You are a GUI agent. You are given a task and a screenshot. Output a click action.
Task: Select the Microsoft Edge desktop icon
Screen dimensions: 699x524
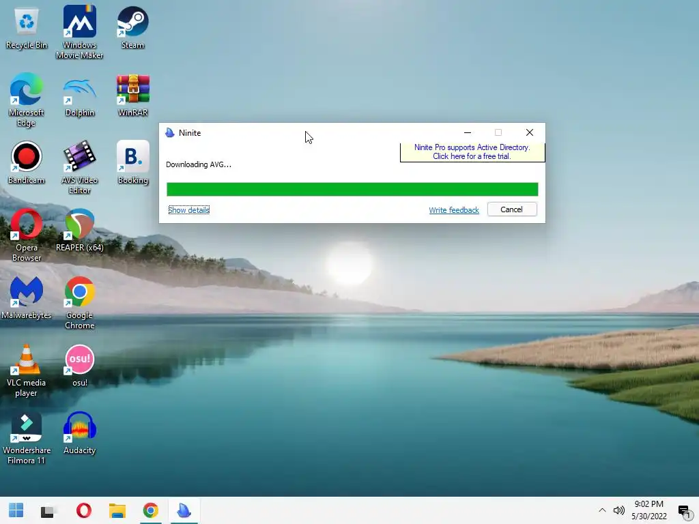pos(27,100)
